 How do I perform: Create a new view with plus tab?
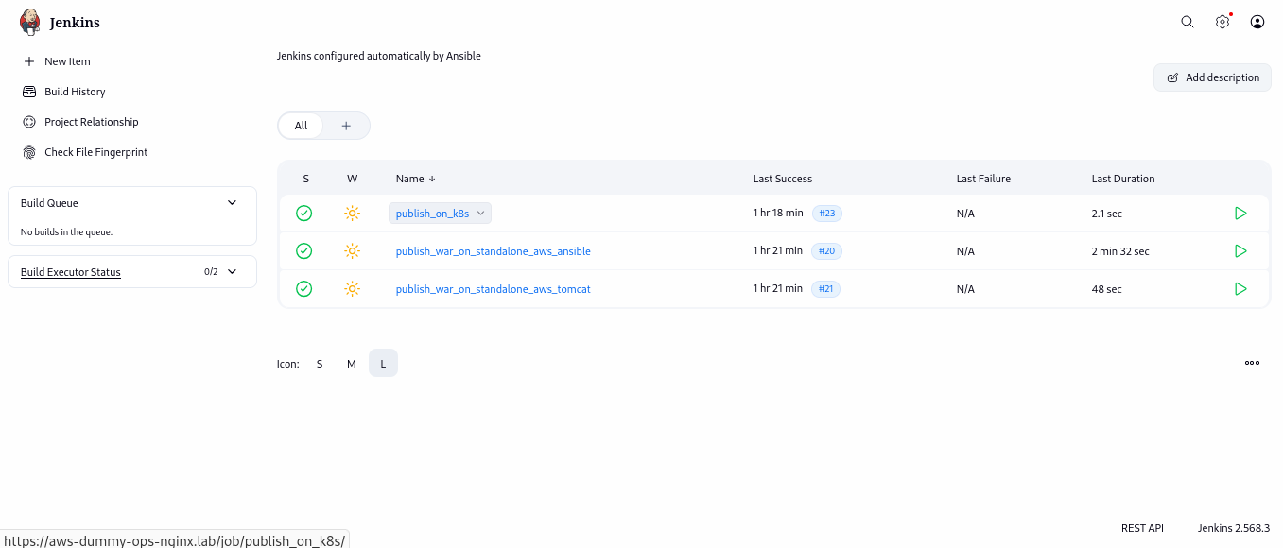(x=346, y=126)
